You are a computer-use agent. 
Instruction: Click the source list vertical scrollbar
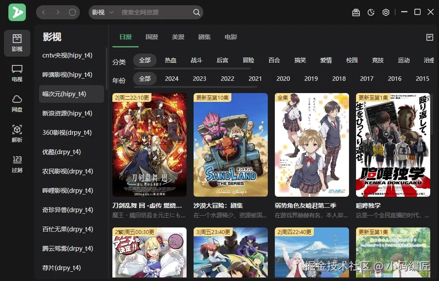coord(106,68)
